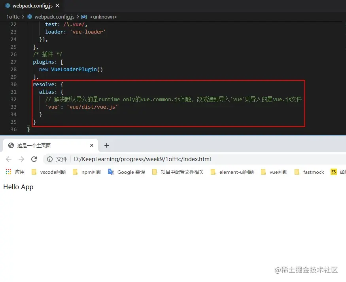This screenshot has height=282, width=346.
Task: Click the comment line about runtime only vue.common.js
Action: click(x=174, y=100)
